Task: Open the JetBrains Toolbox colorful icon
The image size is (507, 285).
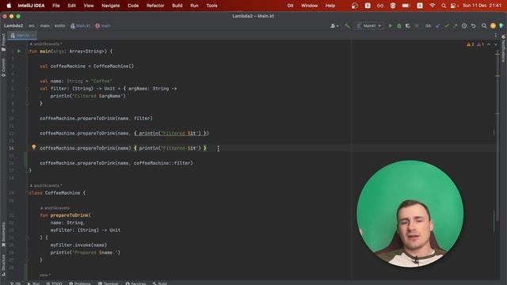Action: 501,26
